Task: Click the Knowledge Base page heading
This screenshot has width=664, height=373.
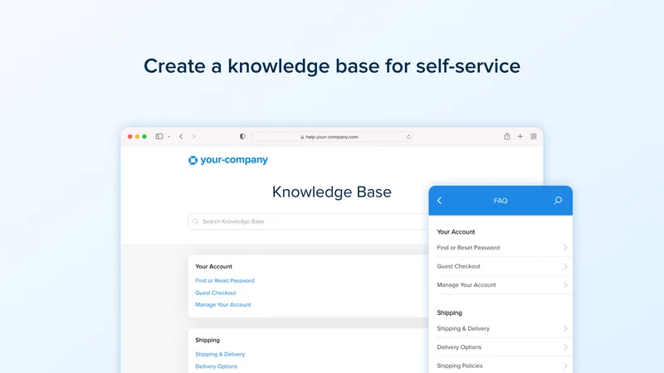Action: [x=331, y=192]
